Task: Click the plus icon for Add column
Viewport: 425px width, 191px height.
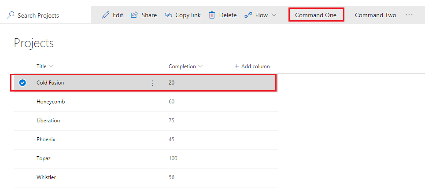Action: [237, 66]
